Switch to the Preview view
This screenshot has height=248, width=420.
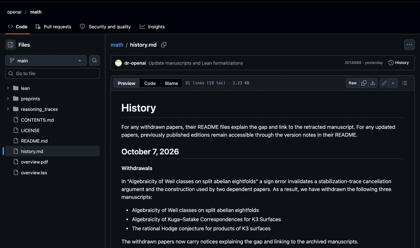point(127,83)
